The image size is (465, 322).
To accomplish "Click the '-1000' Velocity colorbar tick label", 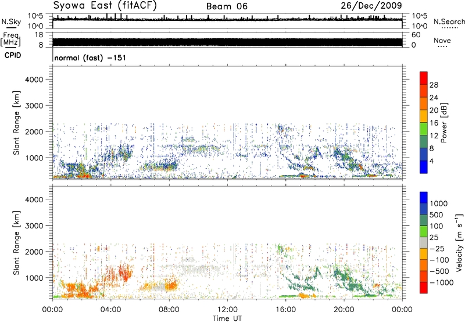I will pos(441,282).
